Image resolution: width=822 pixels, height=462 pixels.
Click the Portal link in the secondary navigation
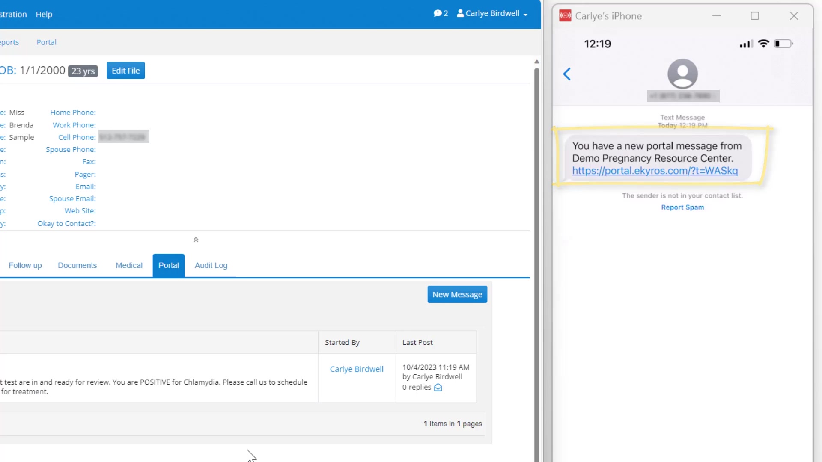coord(46,42)
